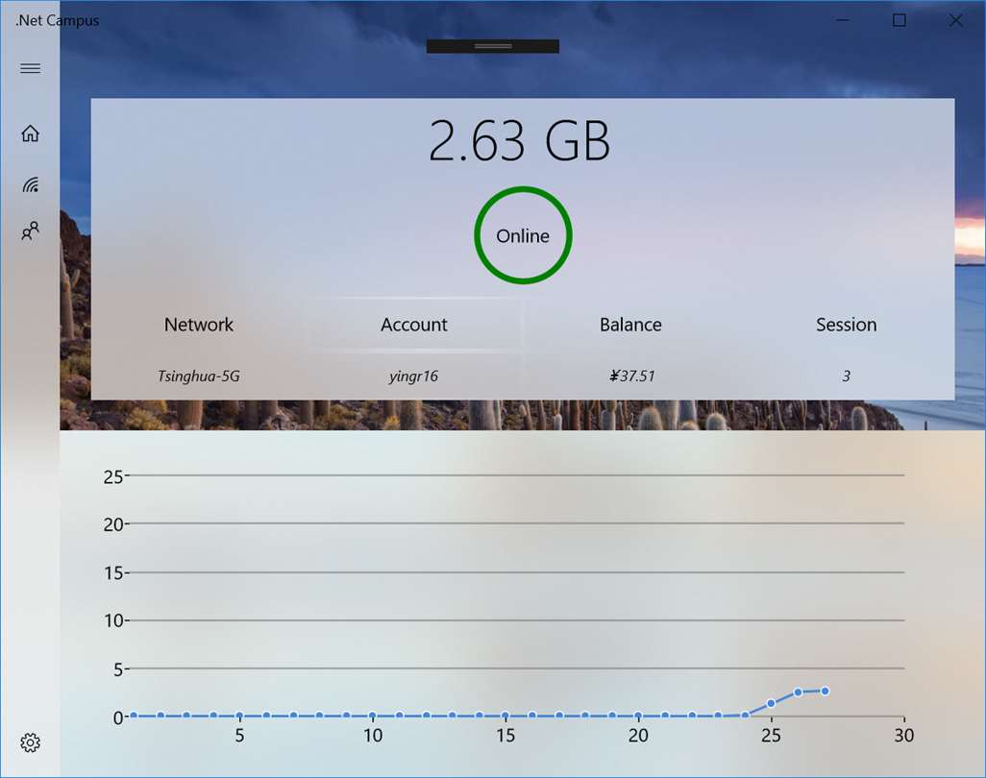Select the Session column header

(x=846, y=325)
